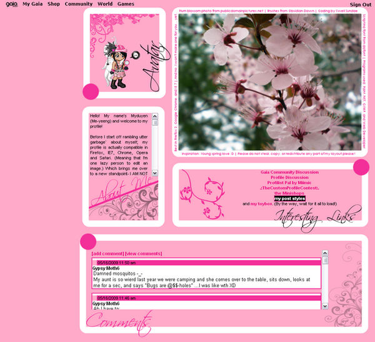This screenshot has height=342, width=375.
Task: Open the Games menu
Action: [x=126, y=4]
